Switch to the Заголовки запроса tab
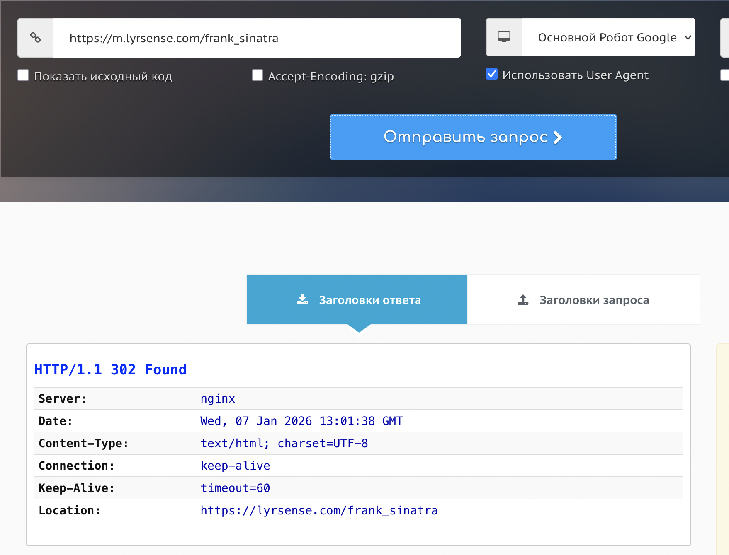Viewport: 729px width, 555px height. 583,299
